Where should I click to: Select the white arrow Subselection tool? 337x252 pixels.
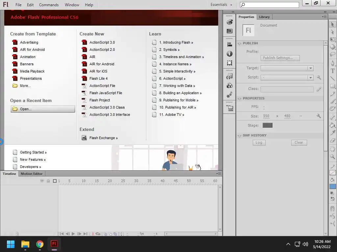coord(332,32)
